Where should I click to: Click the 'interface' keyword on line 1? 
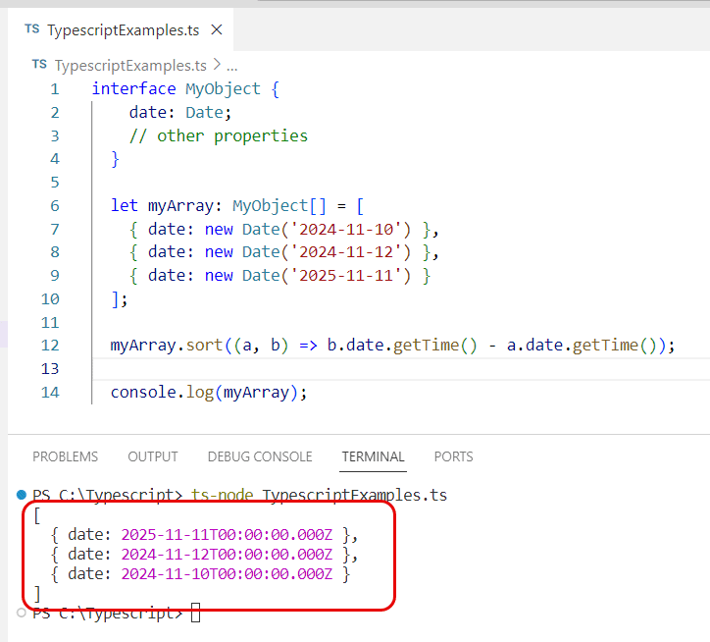click(134, 88)
